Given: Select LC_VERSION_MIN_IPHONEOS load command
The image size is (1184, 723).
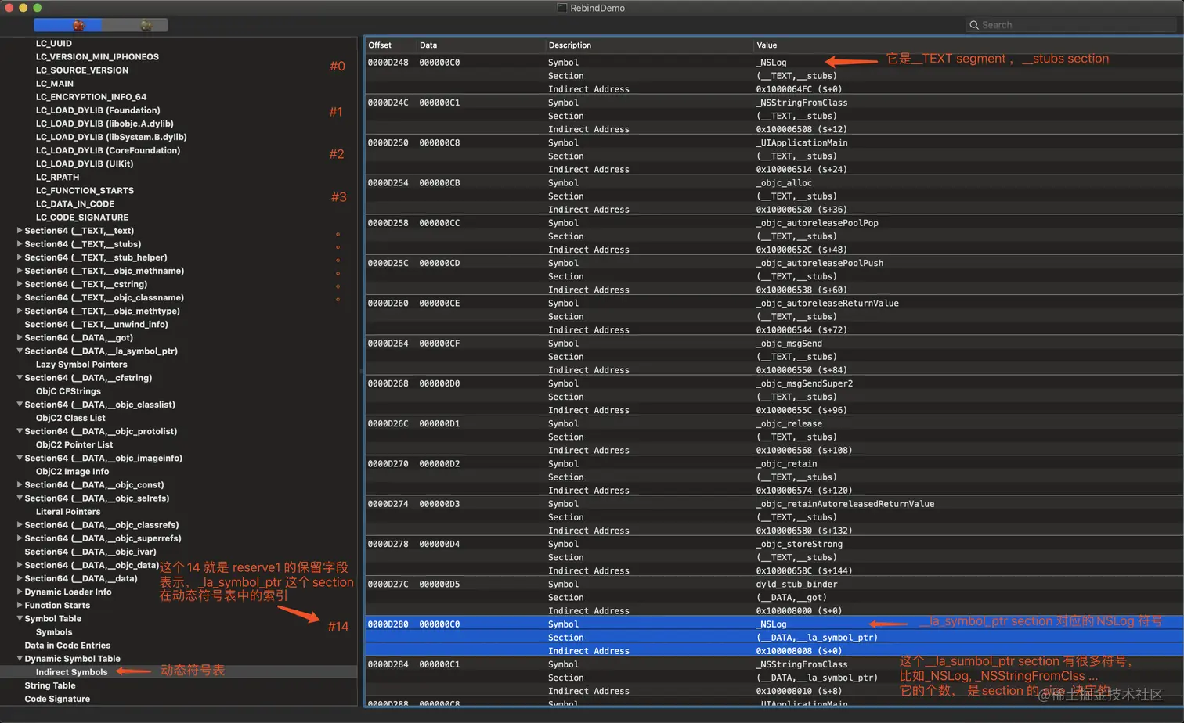Looking at the screenshot, I should 97,57.
